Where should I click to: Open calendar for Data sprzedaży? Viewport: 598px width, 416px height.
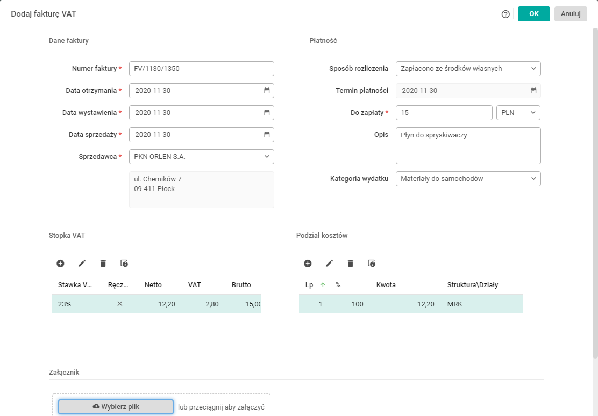267,135
